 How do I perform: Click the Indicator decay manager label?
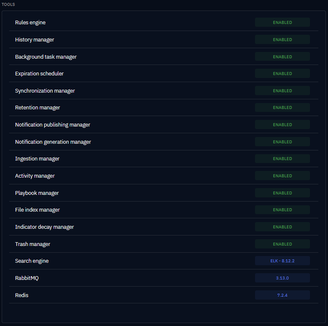tap(44, 227)
